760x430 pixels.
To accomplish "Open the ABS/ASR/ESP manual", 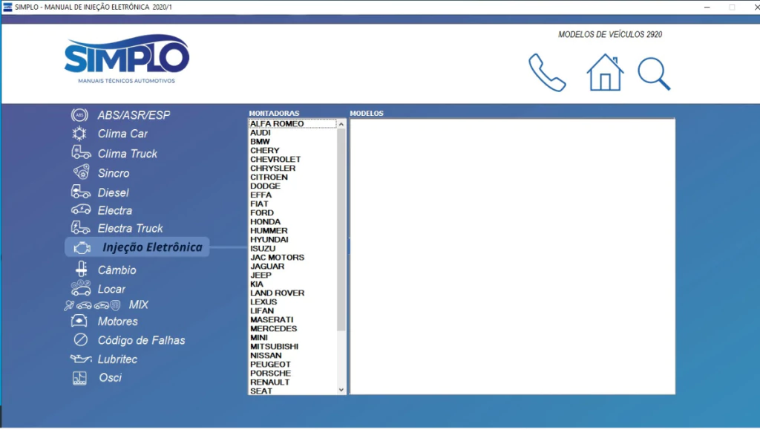I will pyautogui.click(x=134, y=115).
